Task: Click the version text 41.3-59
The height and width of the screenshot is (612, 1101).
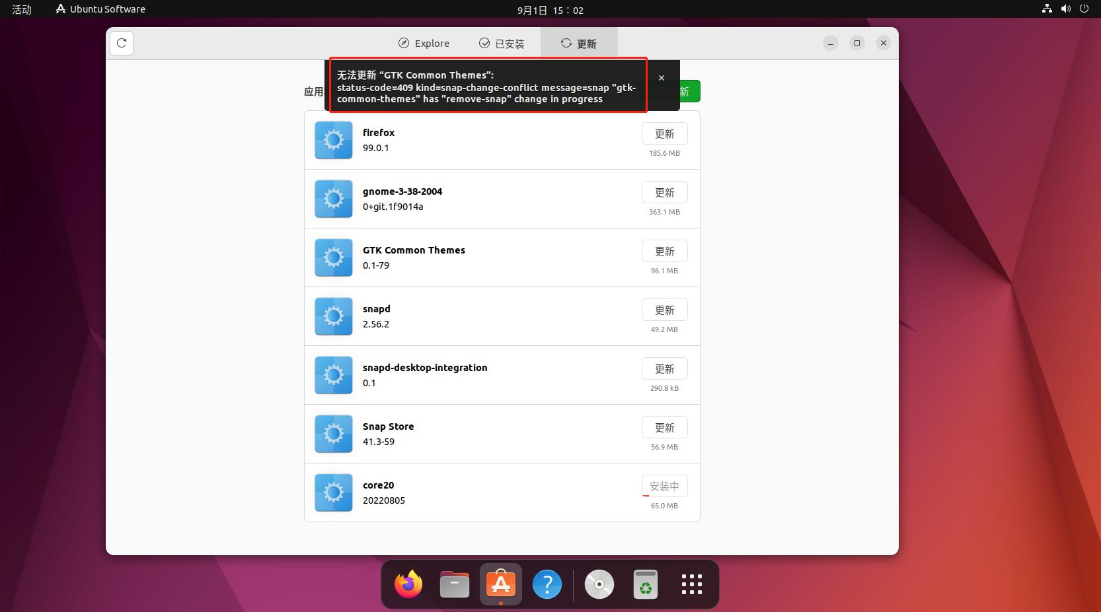Action: (x=379, y=442)
